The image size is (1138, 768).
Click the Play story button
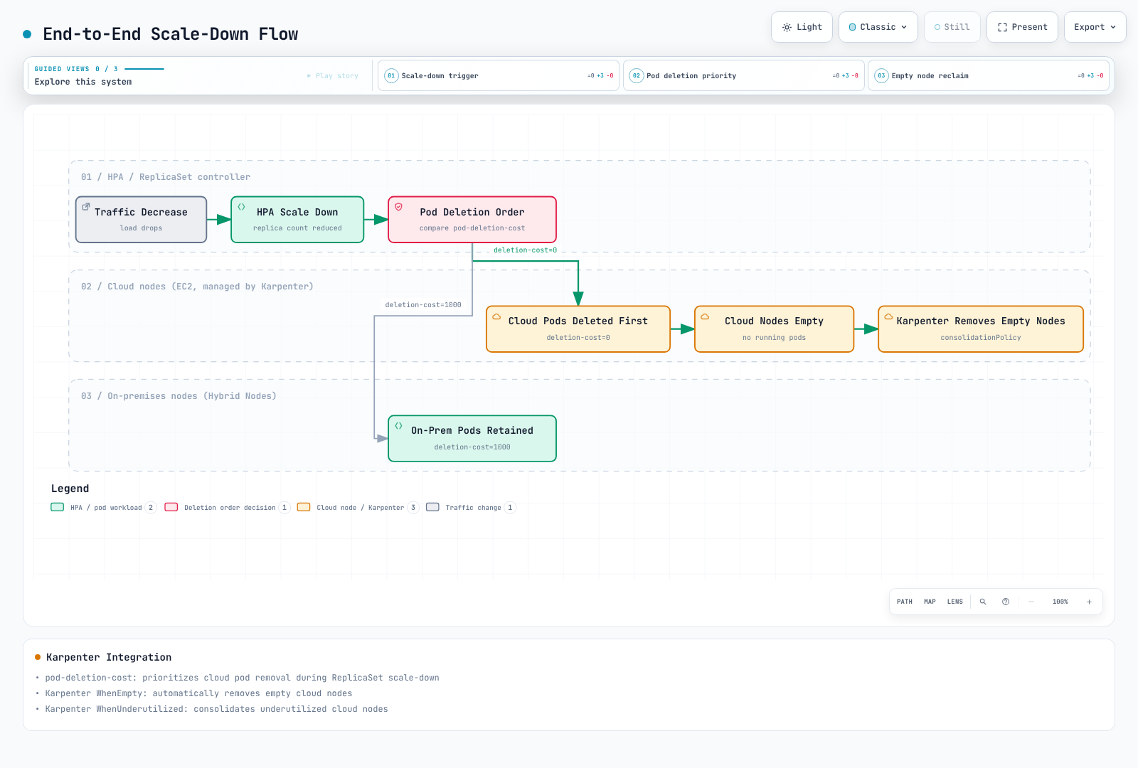[333, 75]
